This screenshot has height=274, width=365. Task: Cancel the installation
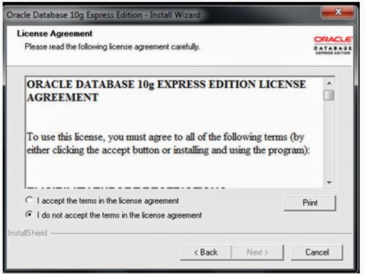coord(317,252)
